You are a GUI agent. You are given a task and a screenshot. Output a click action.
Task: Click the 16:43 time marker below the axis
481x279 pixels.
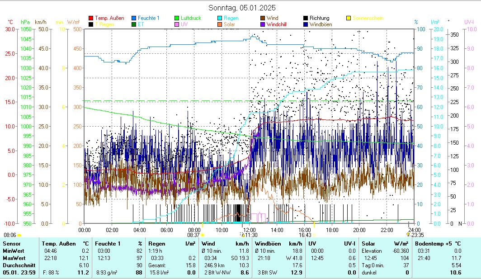[305, 235]
